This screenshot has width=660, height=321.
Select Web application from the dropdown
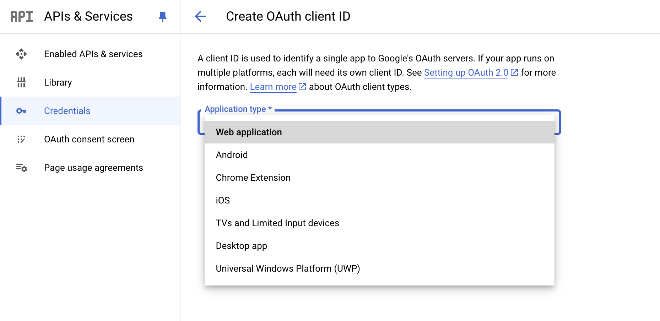(x=249, y=132)
